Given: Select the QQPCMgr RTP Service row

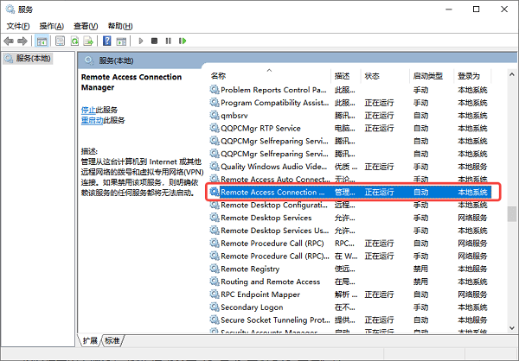Looking at the screenshot, I should pyautogui.click(x=350, y=129).
